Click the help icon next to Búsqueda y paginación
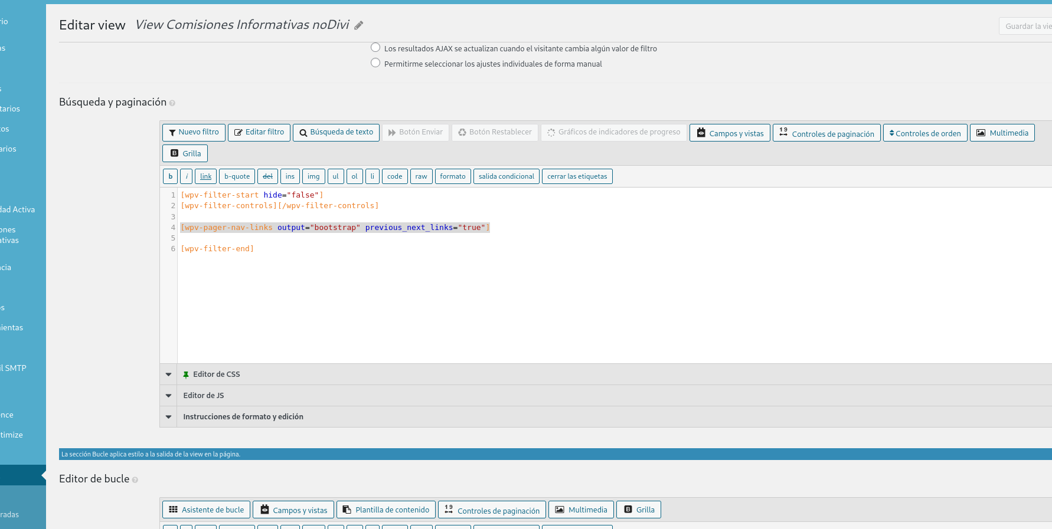The height and width of the screenshot is (529, 1052). (172, 103)
